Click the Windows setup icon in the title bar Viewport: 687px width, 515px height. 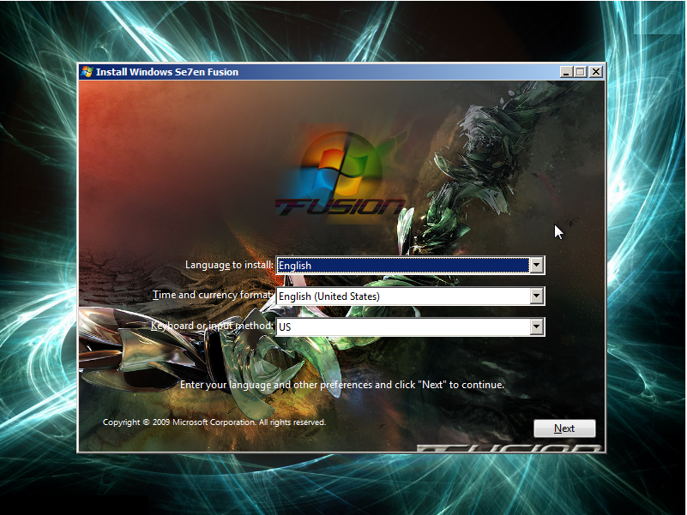click(87, 72)
